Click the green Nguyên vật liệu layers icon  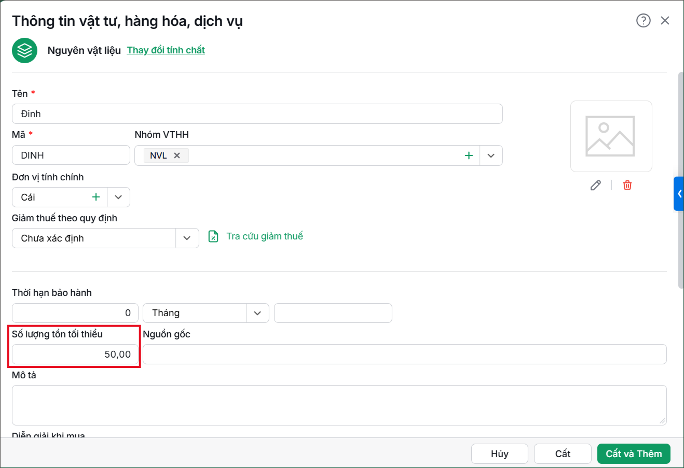tap(25, 50)
